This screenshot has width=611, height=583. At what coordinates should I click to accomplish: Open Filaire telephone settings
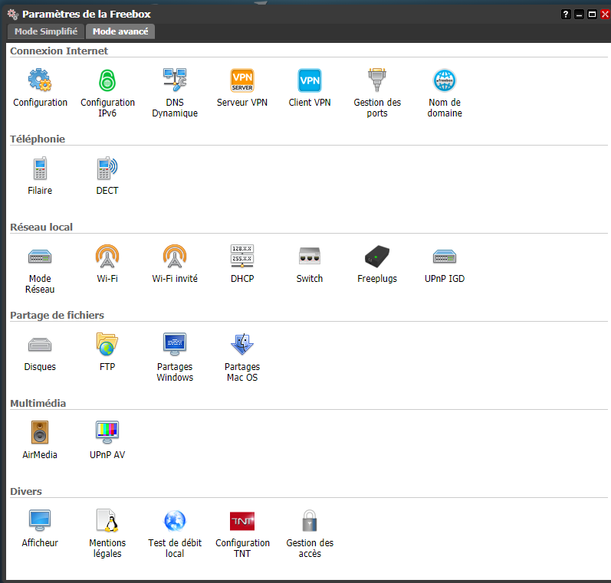pos(40,169)
